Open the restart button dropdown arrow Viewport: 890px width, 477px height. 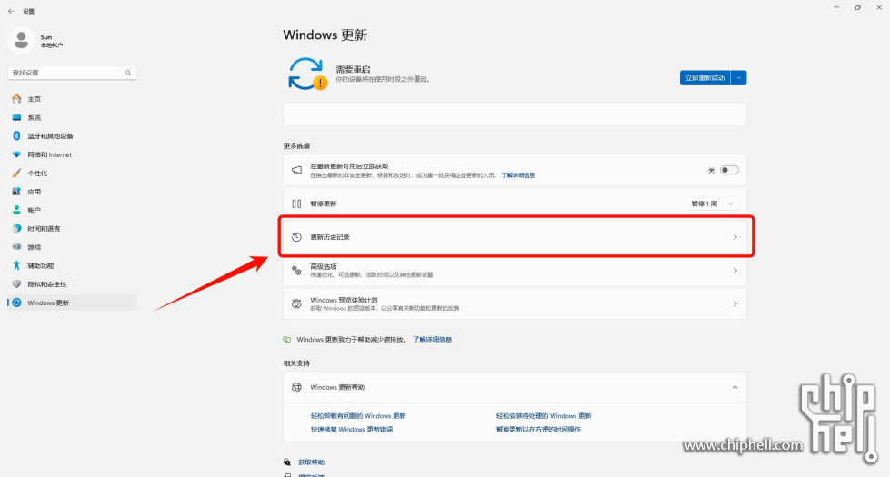coord(738,78)
